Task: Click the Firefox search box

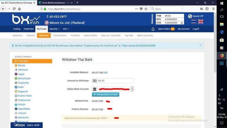Action: click(x=166, y=9)
